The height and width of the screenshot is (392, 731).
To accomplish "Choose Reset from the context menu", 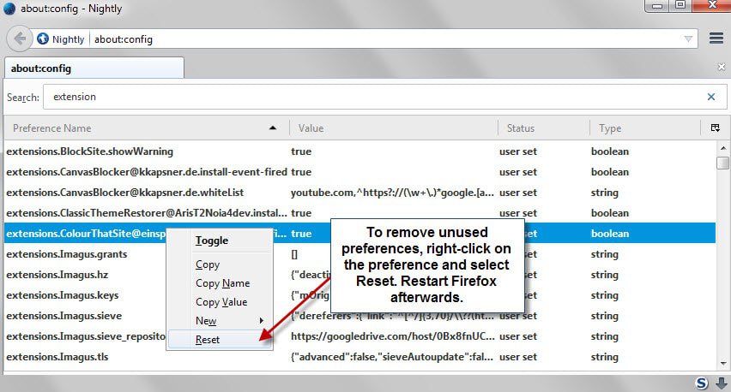I will coord(208,340).
